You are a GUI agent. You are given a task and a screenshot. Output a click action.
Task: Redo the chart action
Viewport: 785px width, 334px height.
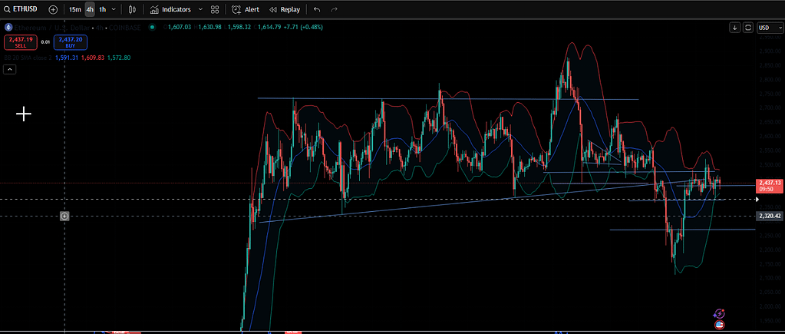click(x=334, y=9)
